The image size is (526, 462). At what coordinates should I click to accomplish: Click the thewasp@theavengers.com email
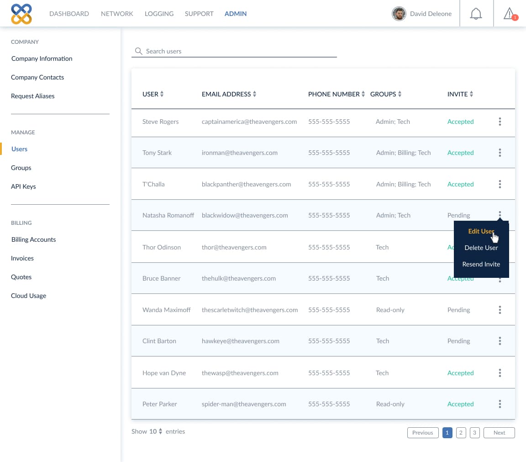point(240,373)
